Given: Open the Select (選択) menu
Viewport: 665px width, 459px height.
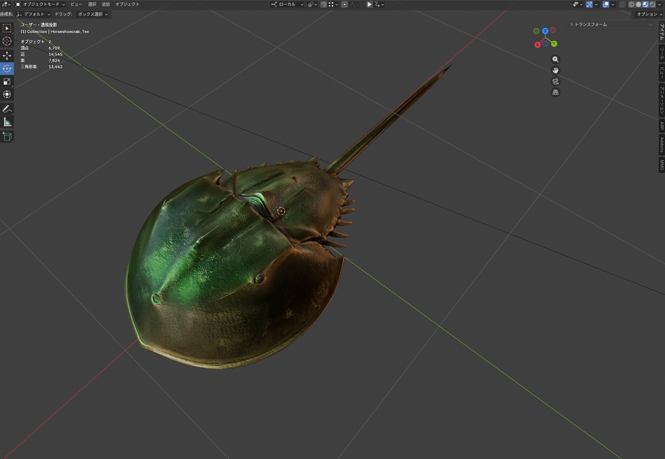Looking at the screenshot, I should (92, 5).
